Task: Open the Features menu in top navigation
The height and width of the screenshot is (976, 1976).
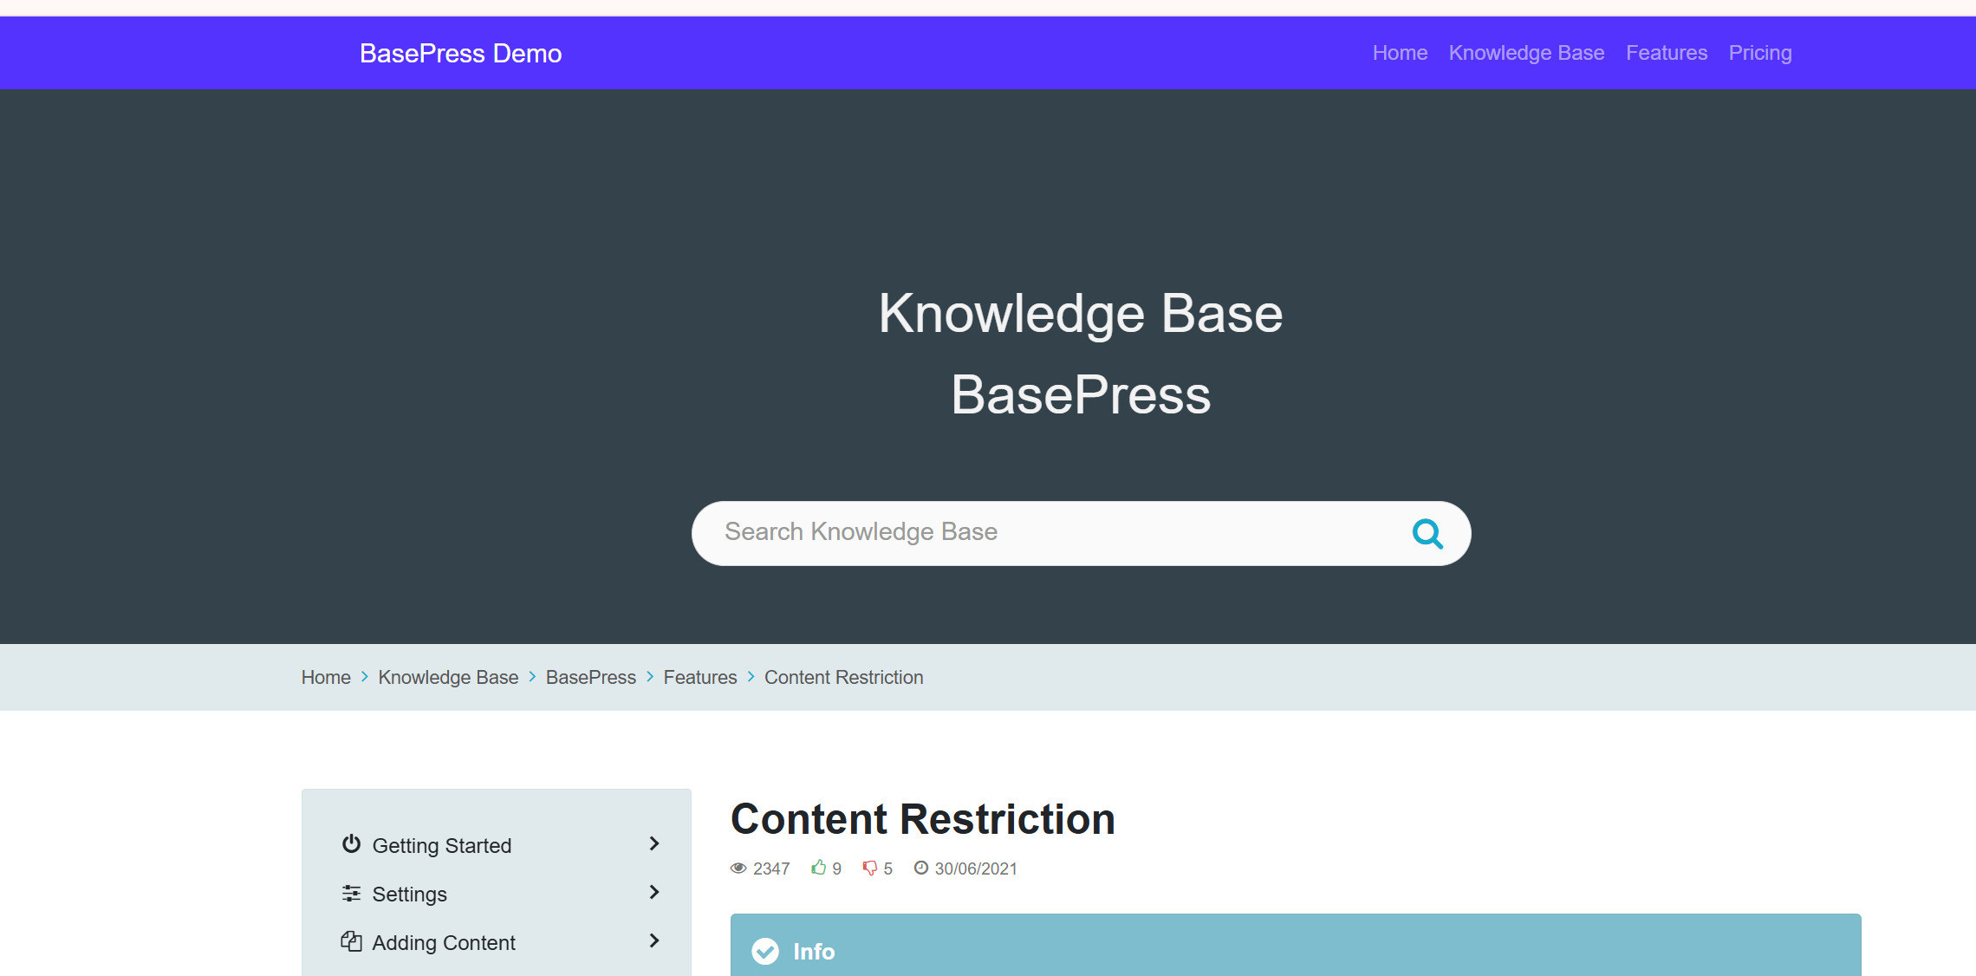Action: pyautogui.click(x=1666, y=53)
